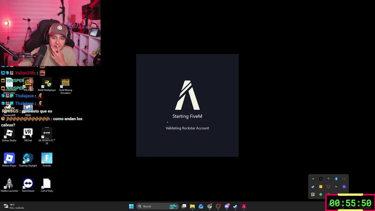The height and width of the screenshot is (211, 375).
Task: Click the FiveM taskbar icon
Action: click(x=243, y=206)
